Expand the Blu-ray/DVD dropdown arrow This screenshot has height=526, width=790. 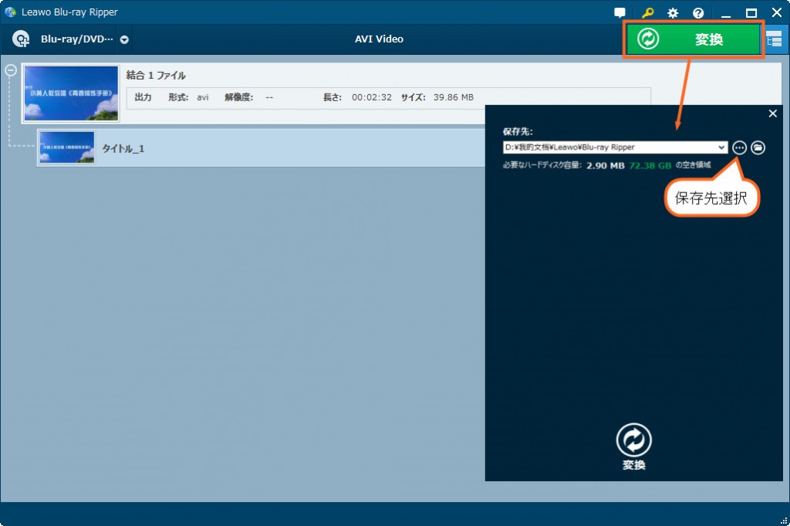coord(124,39)
